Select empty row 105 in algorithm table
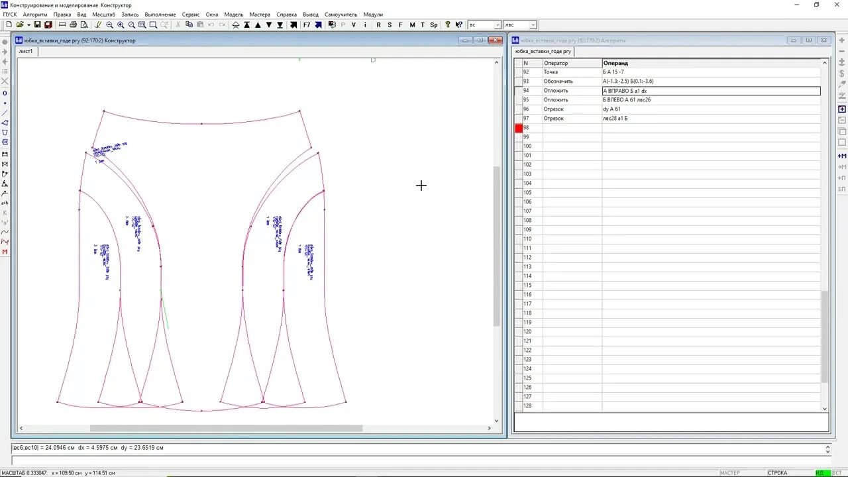The image size is (848, 477). pos(671,193)
